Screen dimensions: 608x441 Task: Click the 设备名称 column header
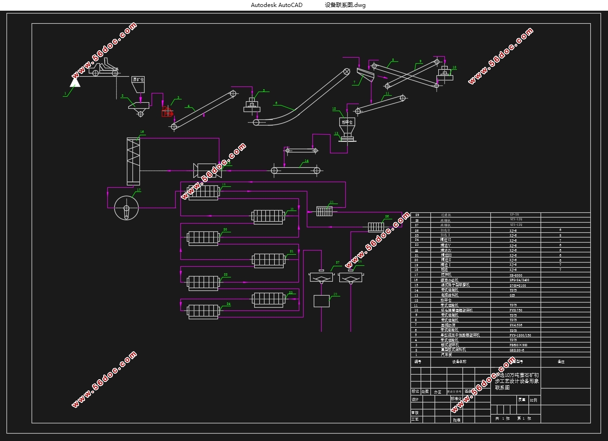tap(459, 362)
